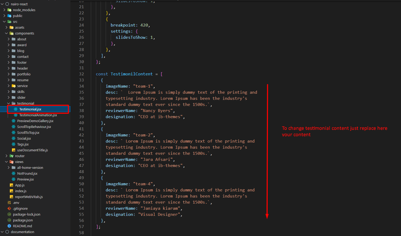Click the React icon of Tags.jsx
This screenshot has height=236, width=401.
(14, 144)
